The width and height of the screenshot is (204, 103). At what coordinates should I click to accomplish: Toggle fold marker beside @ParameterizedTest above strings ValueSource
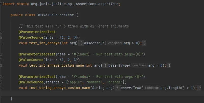[1, 77]
